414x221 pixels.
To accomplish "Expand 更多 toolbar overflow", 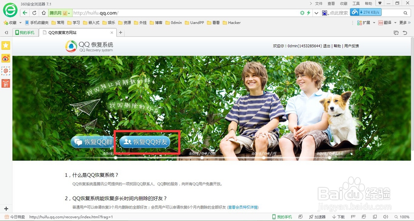I will pos(405,23).
